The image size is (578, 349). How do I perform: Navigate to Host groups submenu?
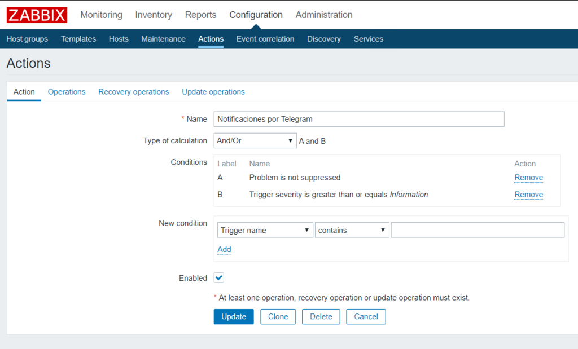[27, 39]
